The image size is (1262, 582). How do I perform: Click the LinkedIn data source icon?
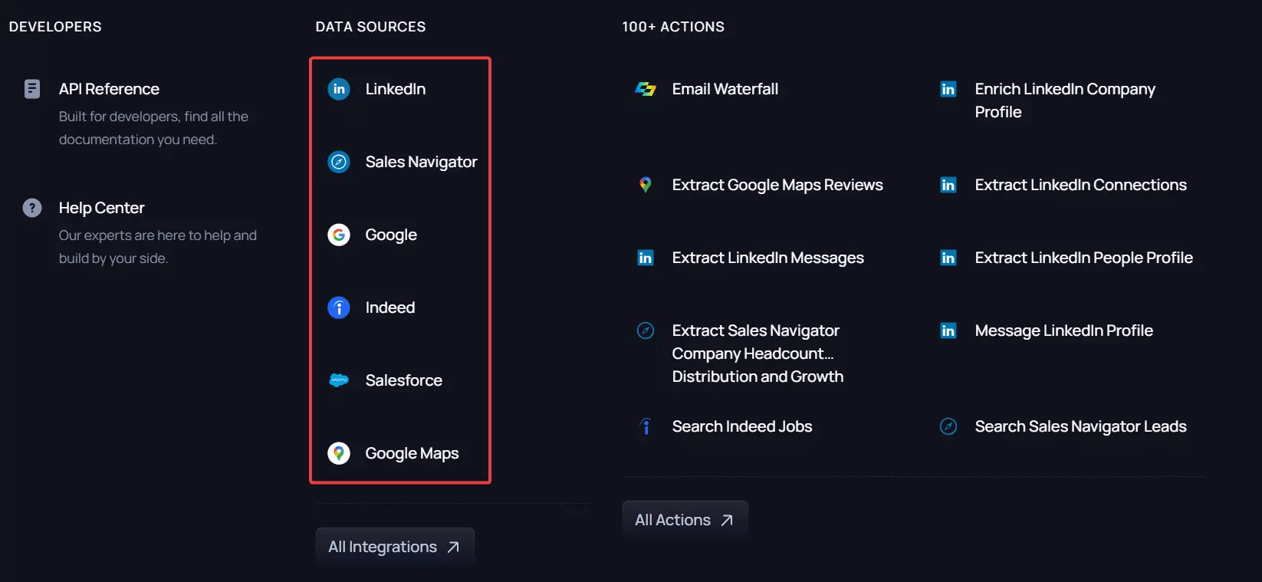pos(339,89)
